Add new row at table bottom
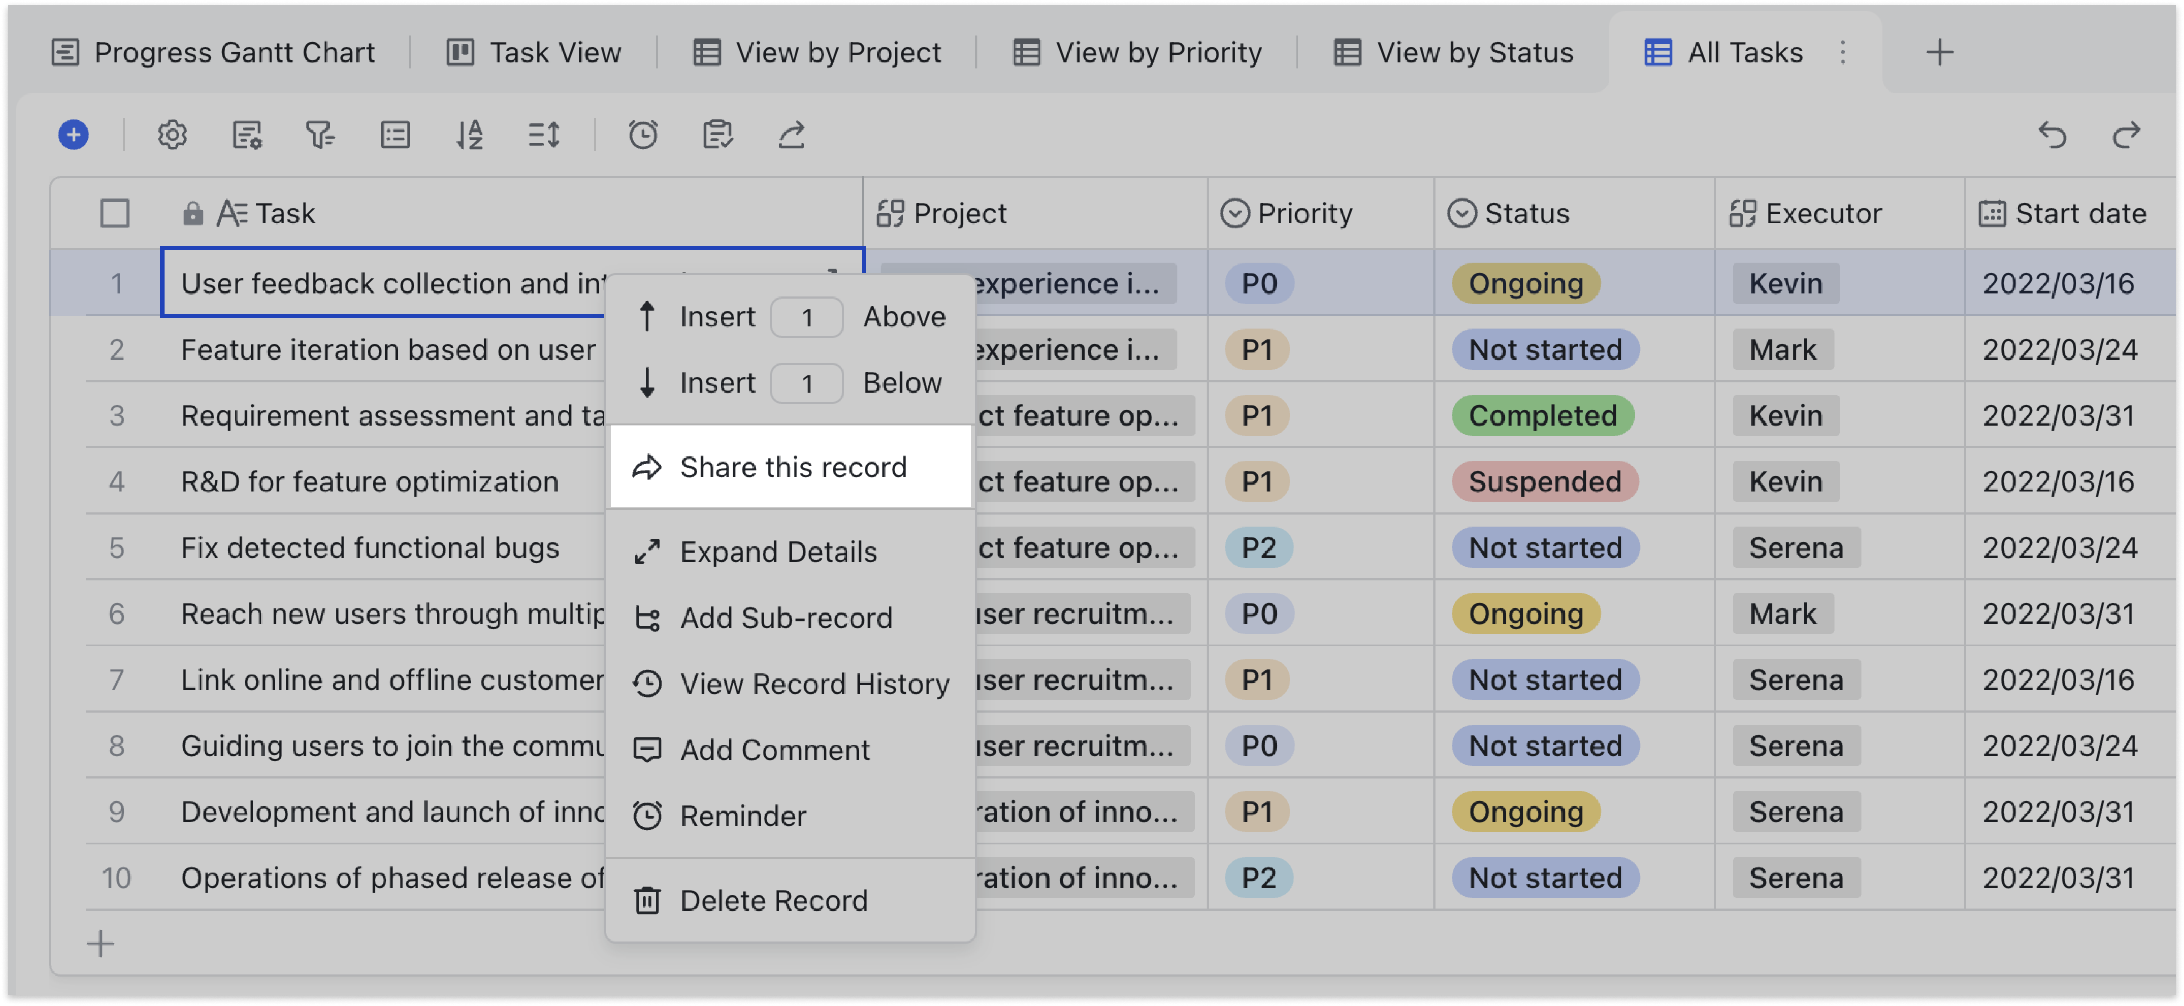 [x=100, y=944]
